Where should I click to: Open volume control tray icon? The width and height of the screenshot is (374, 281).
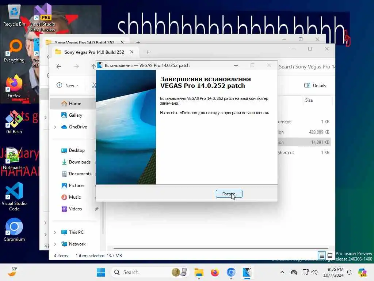click(x=314, y=272)
